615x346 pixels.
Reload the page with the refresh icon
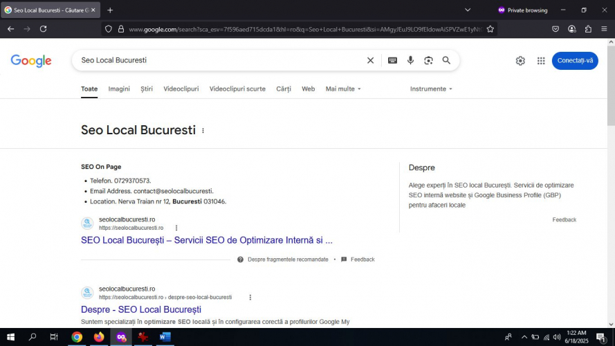point(43,29)
